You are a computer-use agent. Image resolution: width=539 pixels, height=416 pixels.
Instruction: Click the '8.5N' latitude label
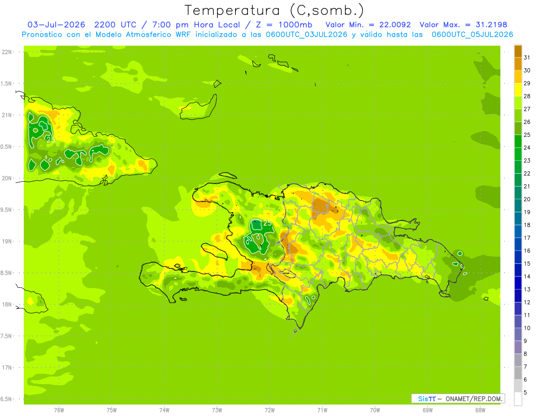6,273
